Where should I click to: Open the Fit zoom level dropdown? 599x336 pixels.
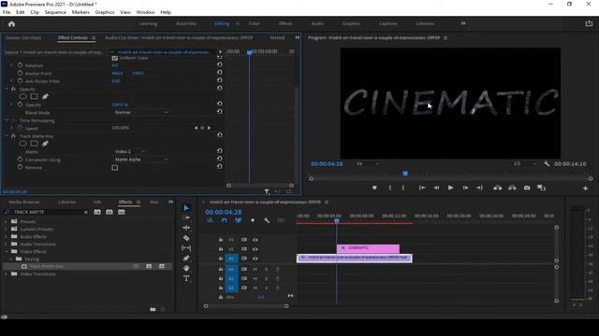click(x=367, y=164)
